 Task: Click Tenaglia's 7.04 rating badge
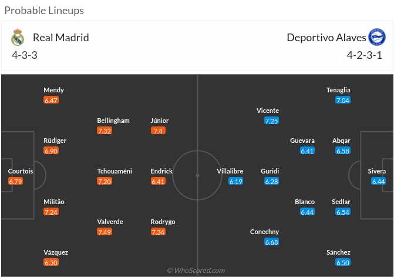tap(343, 100)
